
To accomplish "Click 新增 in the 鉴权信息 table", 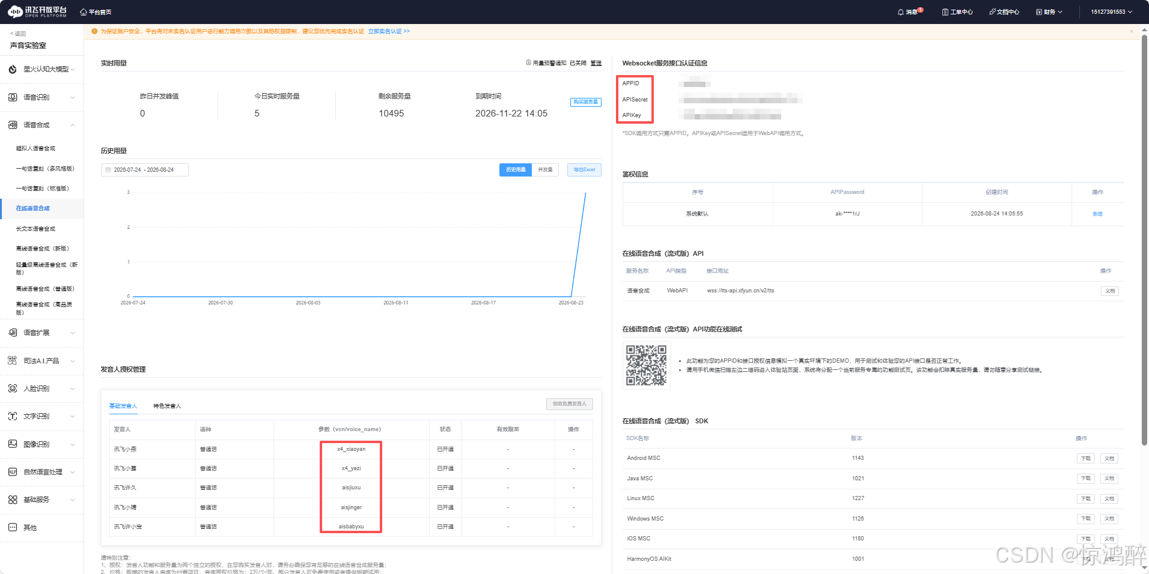I will (1097, 214).
